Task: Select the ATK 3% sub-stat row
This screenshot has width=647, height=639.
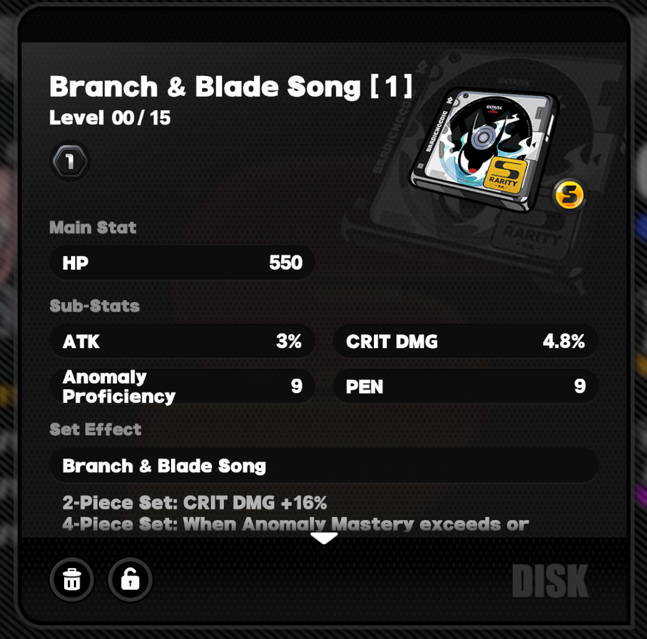Action: (182, 341)
